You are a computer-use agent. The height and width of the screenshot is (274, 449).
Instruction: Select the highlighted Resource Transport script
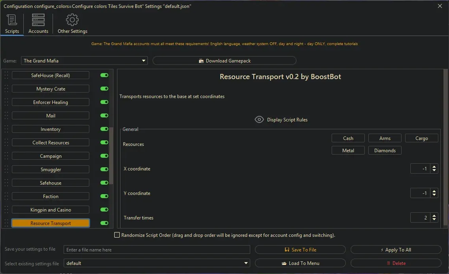[x=51, y=223]
